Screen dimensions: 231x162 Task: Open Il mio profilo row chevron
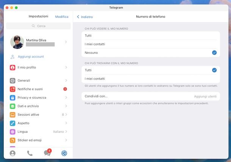[x=66, y=67]
